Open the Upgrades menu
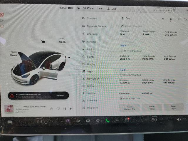Image resolution: width=188 pixels, height=141 pixels. pos(90,108)
